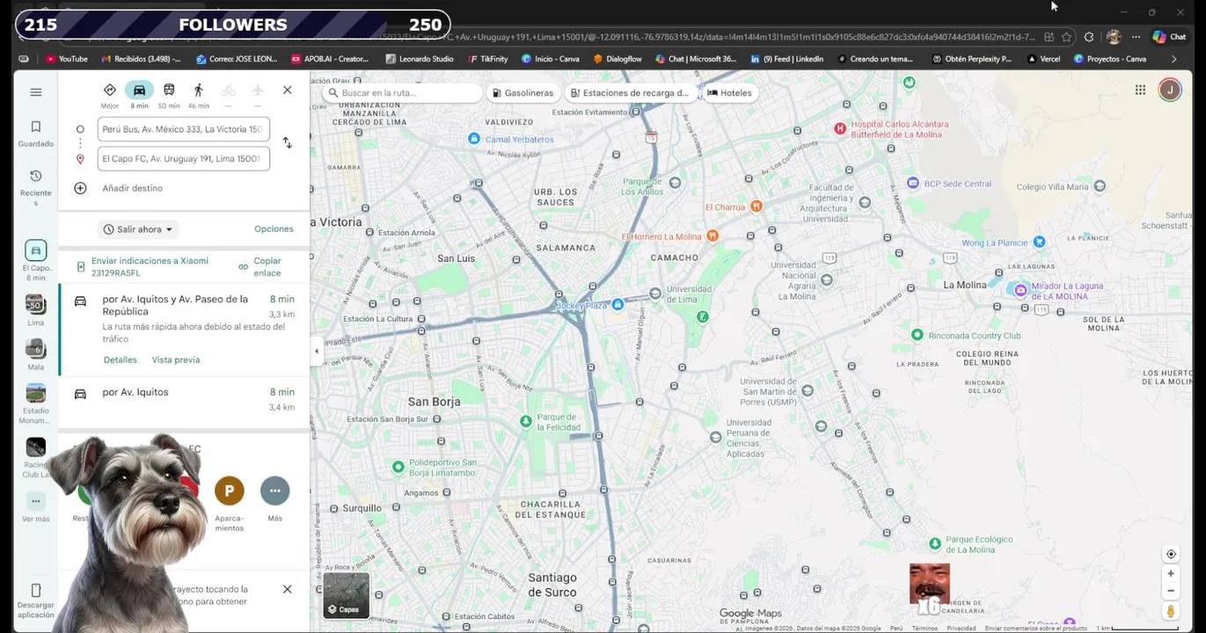Open the Leonardo Studio bookmark
The width and height of the screenshot is (1206, 633).
pyautogui.click(x=420, y=59)
